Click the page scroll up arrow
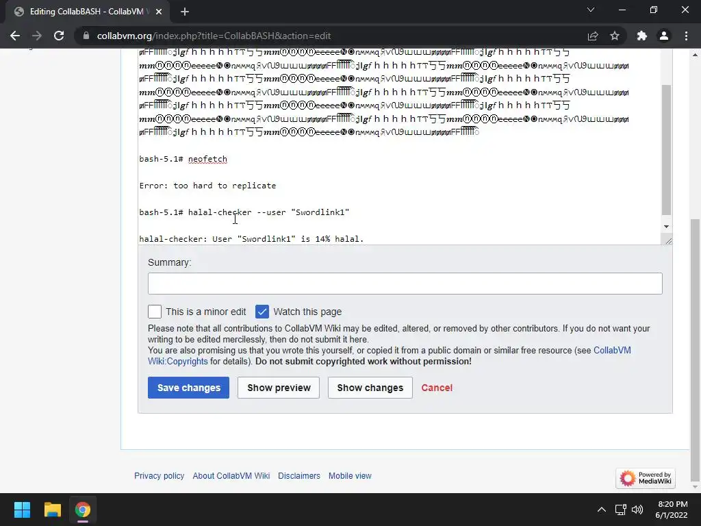The height and width of the screenshot is (526, 701). click(695, 55)
